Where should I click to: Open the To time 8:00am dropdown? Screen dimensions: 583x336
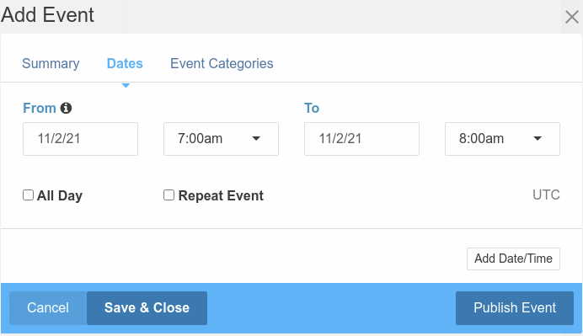[502, 139]
